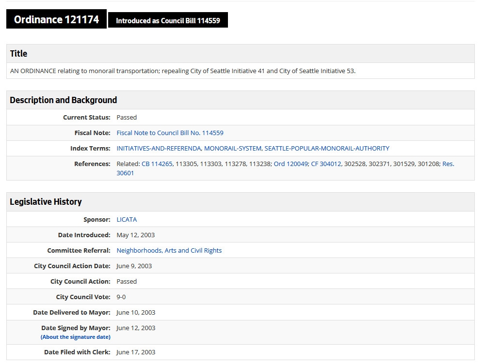
Task: Click the Date Introduced value May 12, 2003
Action: coord(135,235)
